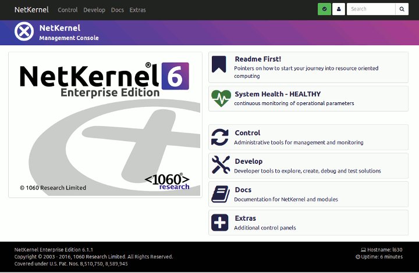Viewport: 419px width, 273px height.
Task: Open the Develop menu in navbar
Action: click(x=94, y=10)
